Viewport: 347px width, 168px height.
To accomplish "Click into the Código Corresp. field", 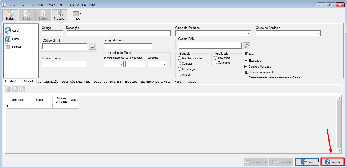I will (64, 64).
